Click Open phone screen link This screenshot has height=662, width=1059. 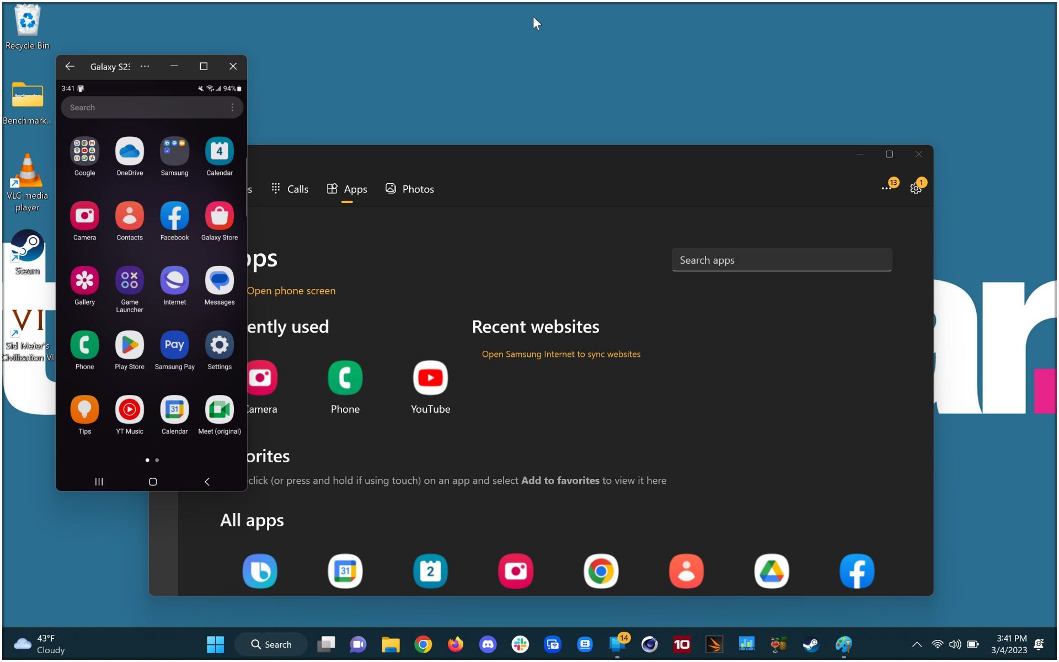pos(291,291)
